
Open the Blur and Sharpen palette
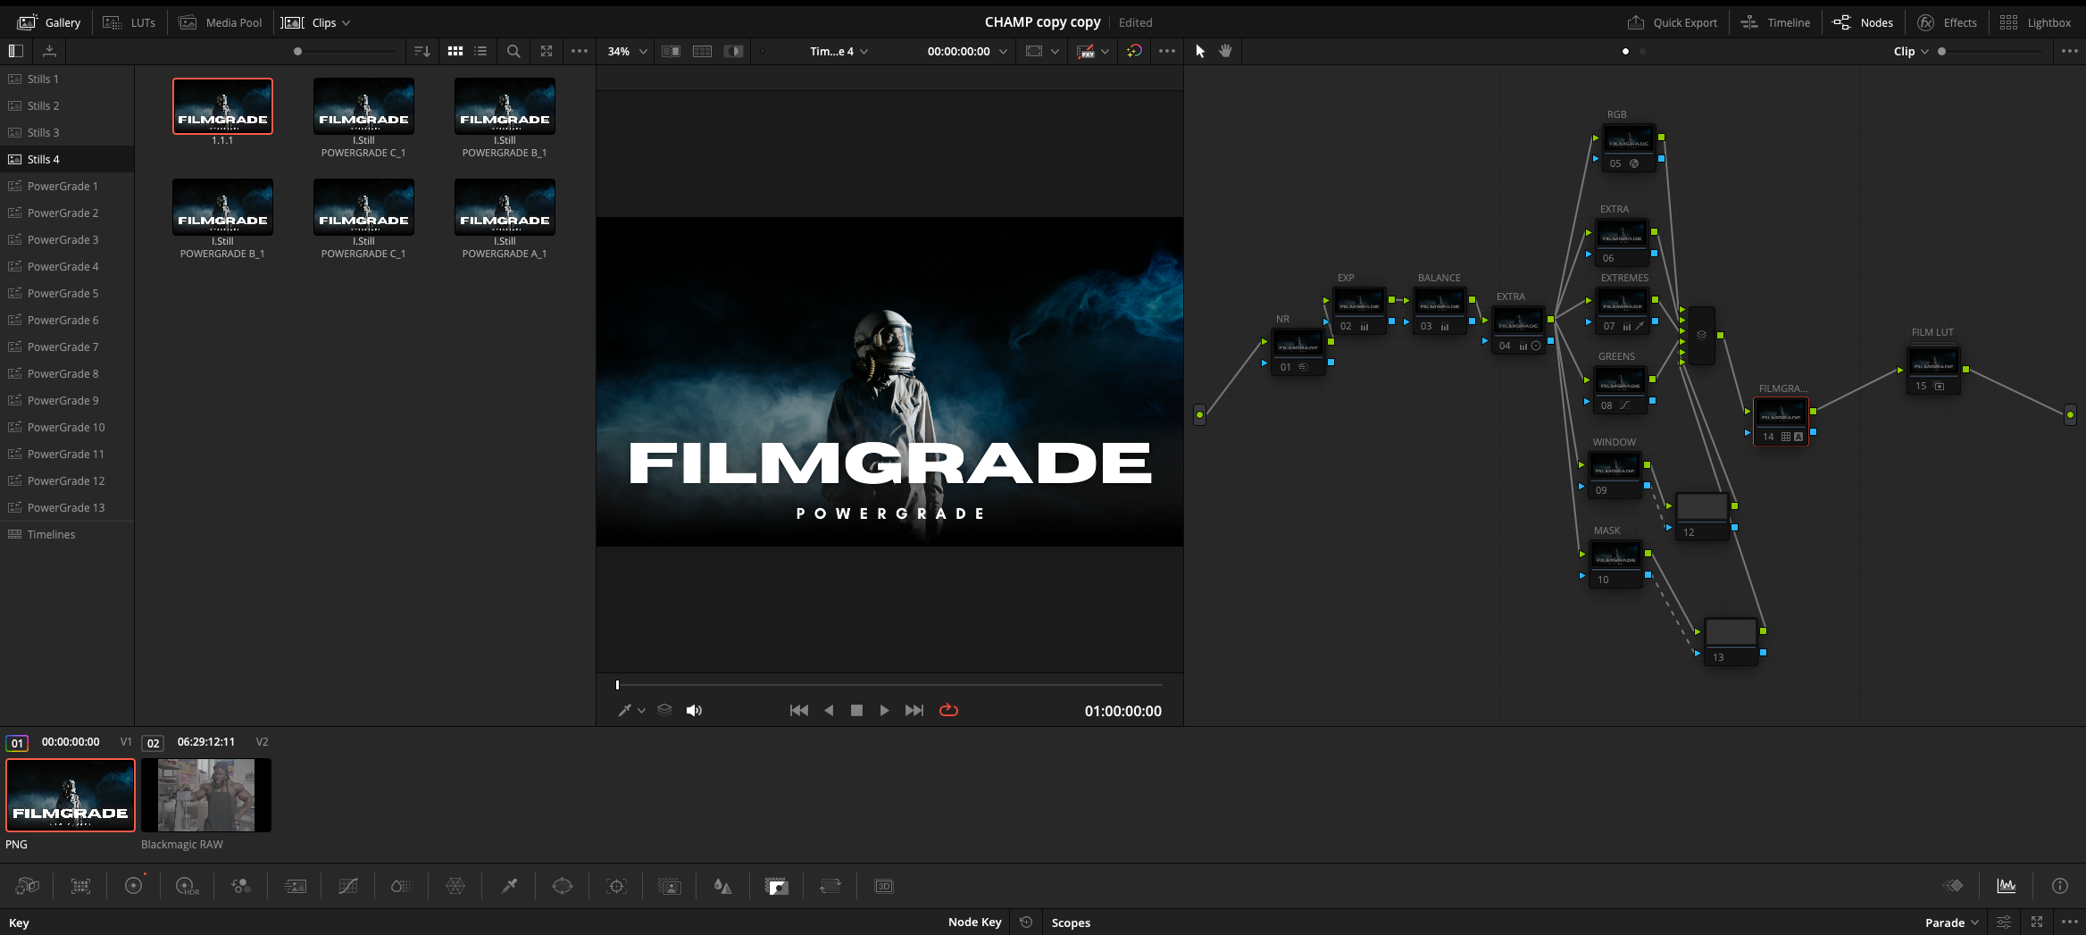pyautogui.click(x=723, y=886)
